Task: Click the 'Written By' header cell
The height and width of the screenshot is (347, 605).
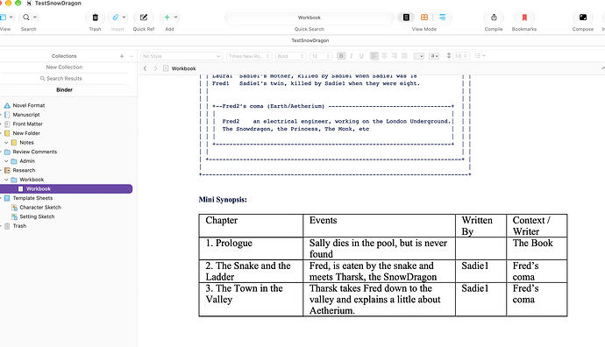Action: 480,225
